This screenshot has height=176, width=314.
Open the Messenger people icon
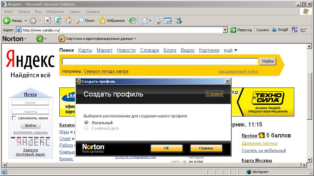178,21
